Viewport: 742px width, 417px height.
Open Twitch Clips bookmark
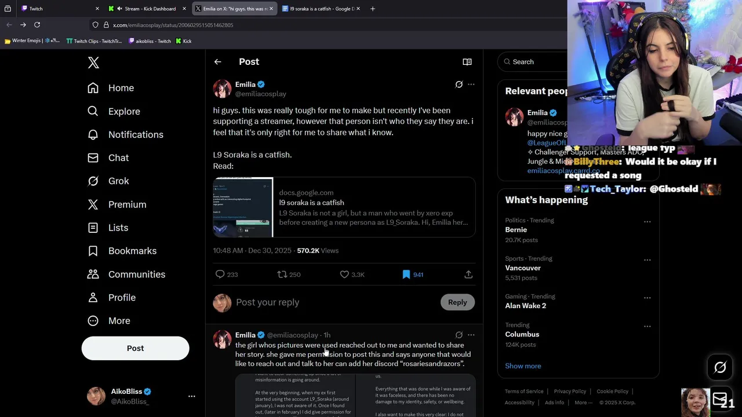point(94,41)
